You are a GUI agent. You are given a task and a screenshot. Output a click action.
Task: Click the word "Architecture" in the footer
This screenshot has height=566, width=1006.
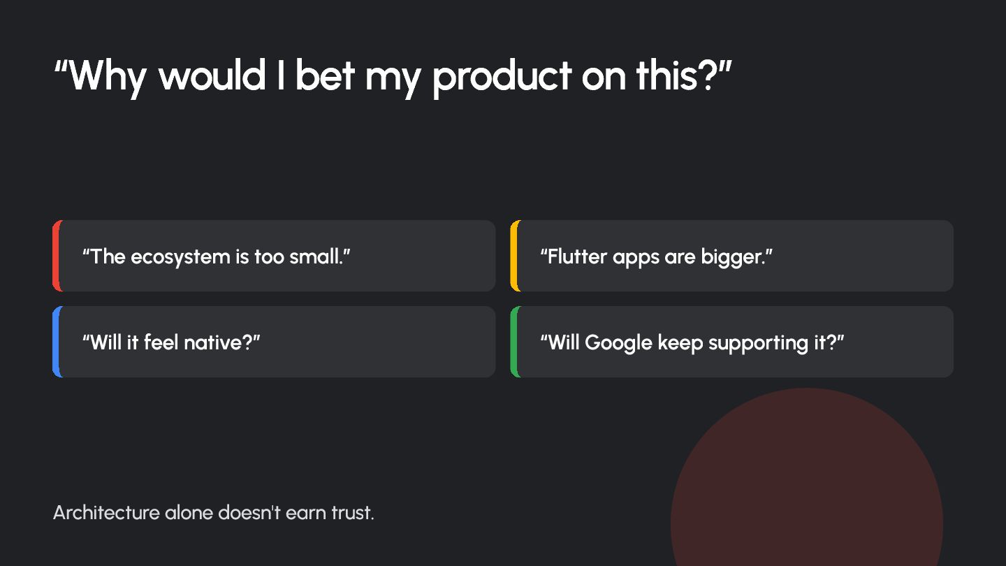(106, 512)
